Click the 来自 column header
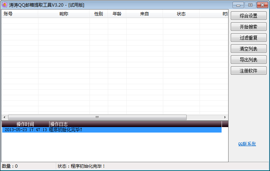Viewport: 270px width, 171px height. (144, 14)
